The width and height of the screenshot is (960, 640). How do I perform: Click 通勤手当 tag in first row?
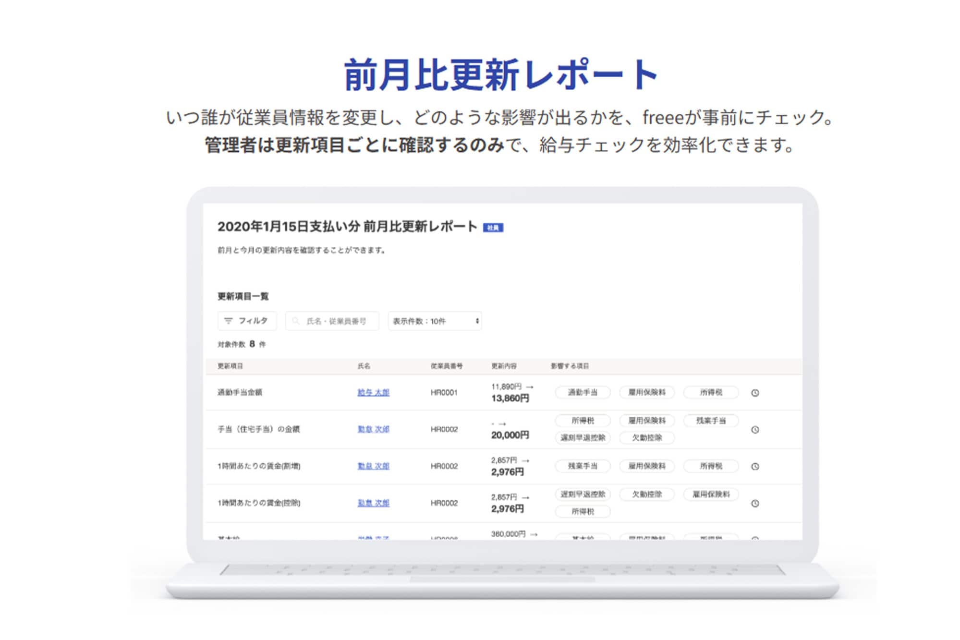(582, 392)
